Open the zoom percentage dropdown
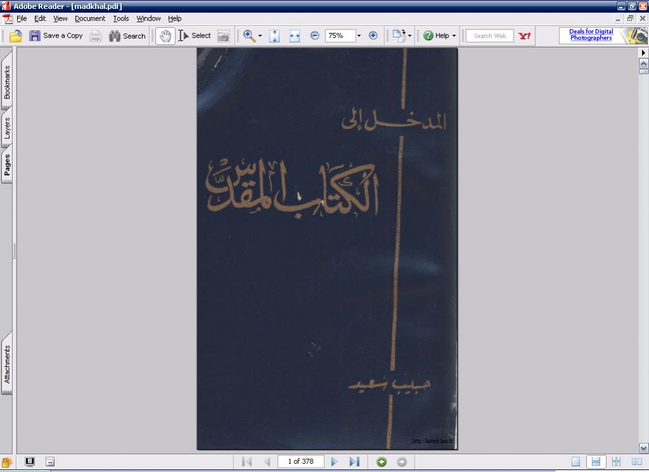 pyautogui.click(x=359, y=36)
